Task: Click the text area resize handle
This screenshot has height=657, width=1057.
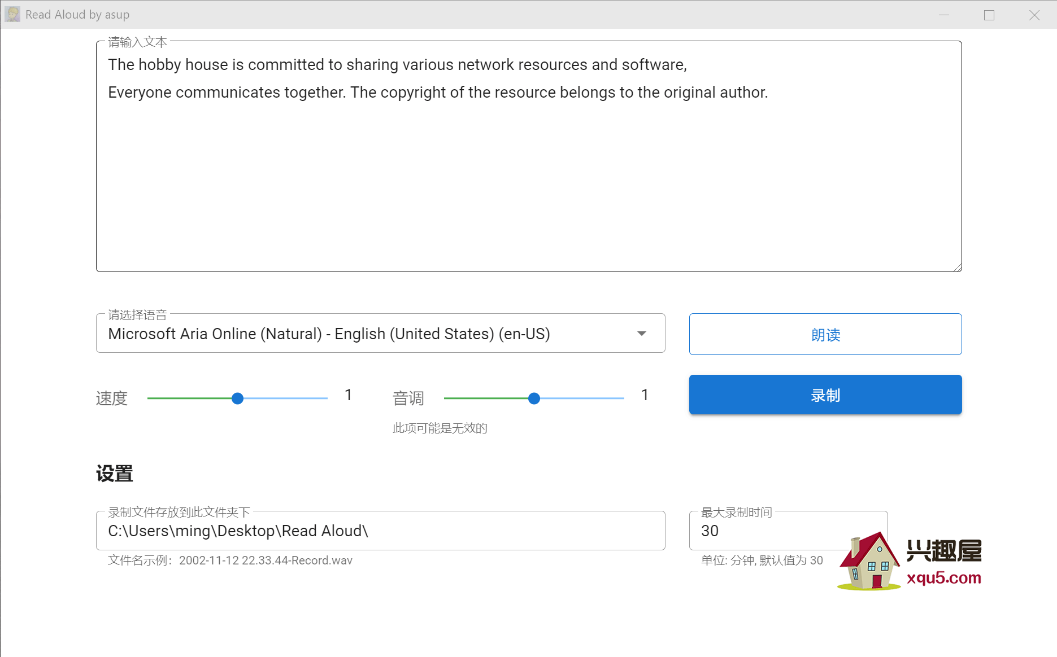Action: (x=957, y=267)
